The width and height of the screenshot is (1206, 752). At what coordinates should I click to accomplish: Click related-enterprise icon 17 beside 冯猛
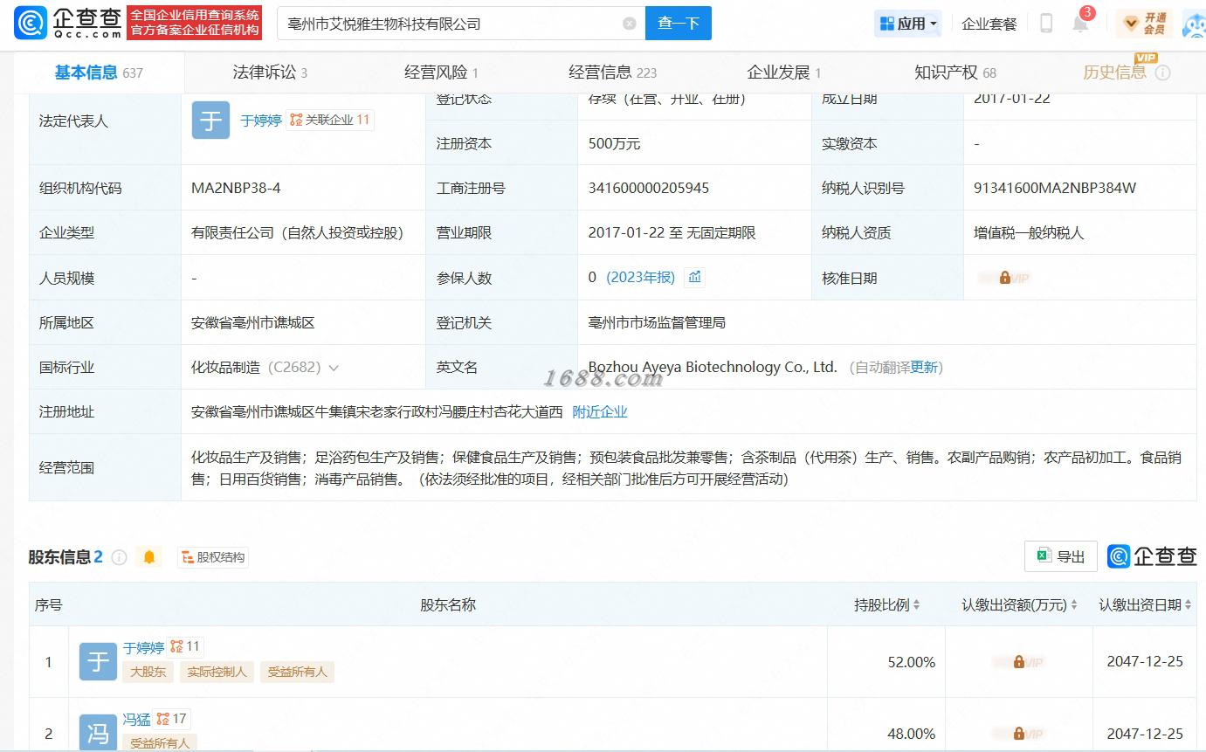pyautogui.click(x=172, y=719)
